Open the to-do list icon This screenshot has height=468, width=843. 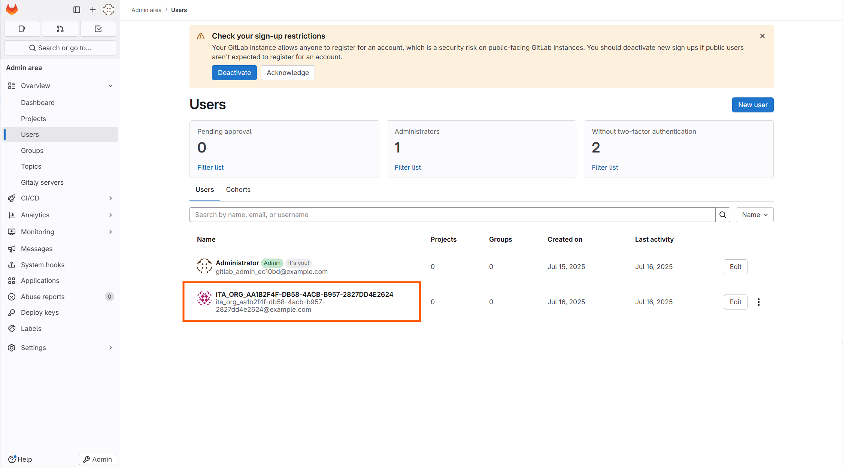98,29
